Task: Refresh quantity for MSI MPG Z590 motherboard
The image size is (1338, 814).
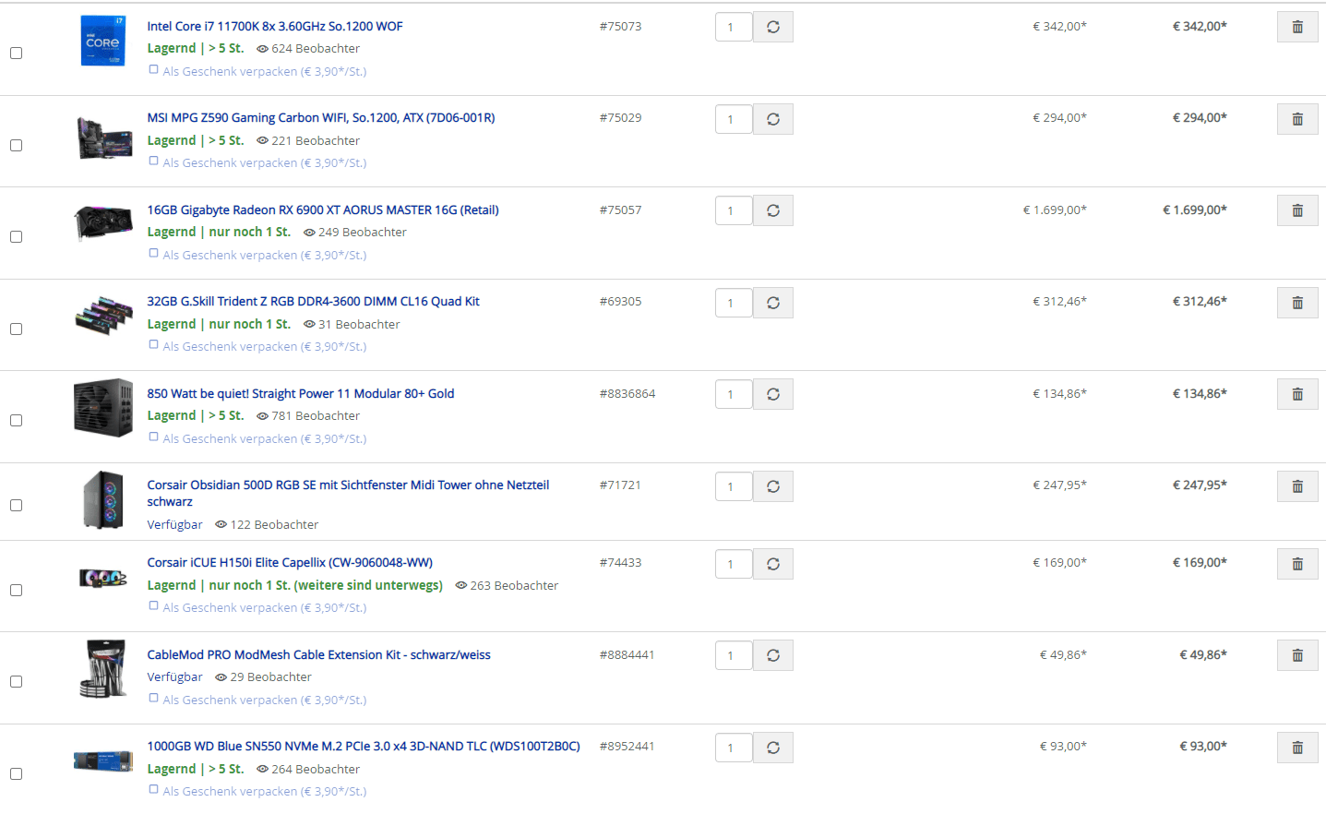Action: pos(773,119)
